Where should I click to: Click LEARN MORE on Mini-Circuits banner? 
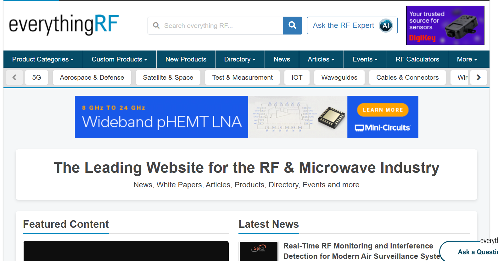click(383, 110)
